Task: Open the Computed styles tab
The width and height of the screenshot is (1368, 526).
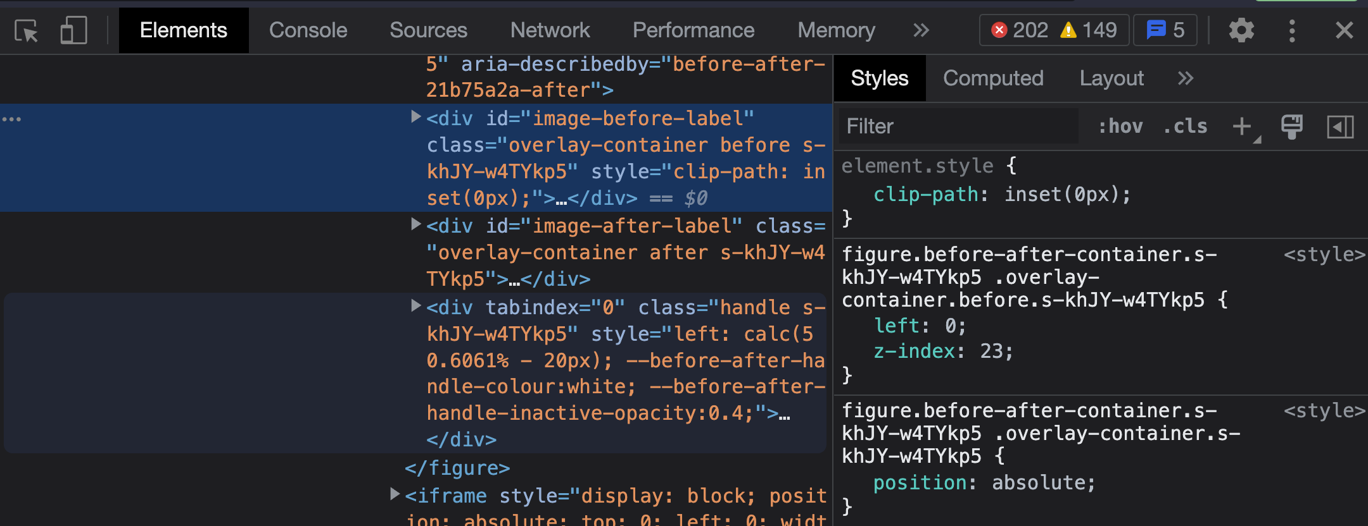Action: tap(992, 78)
